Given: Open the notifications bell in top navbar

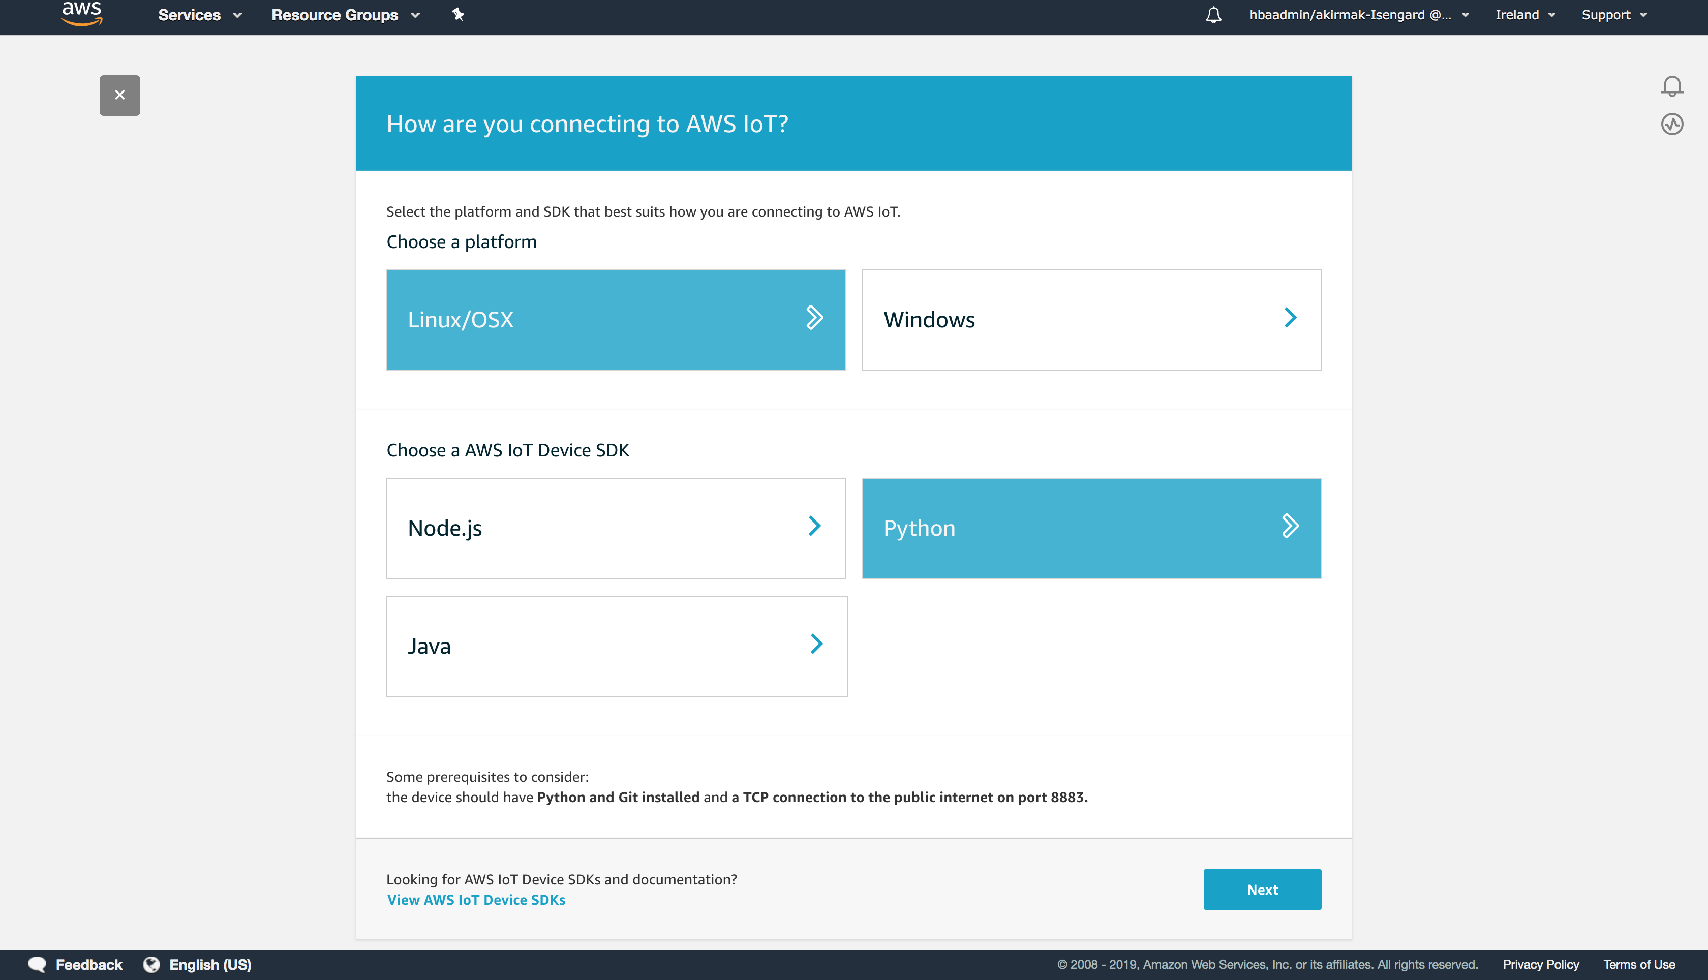Looking at the screenshot, I should coord(1213,15).
